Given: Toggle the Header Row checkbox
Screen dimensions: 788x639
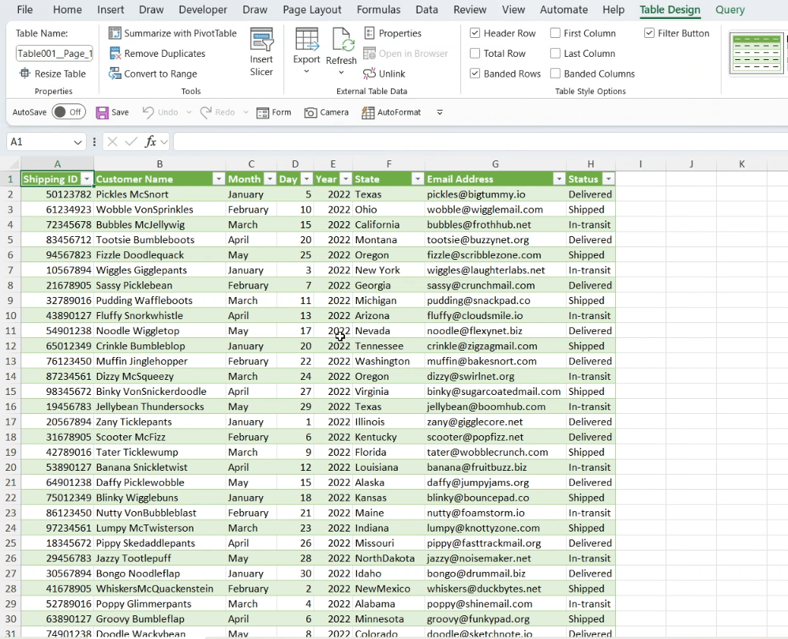Looking at the screenshot, I should click(475, 33).
